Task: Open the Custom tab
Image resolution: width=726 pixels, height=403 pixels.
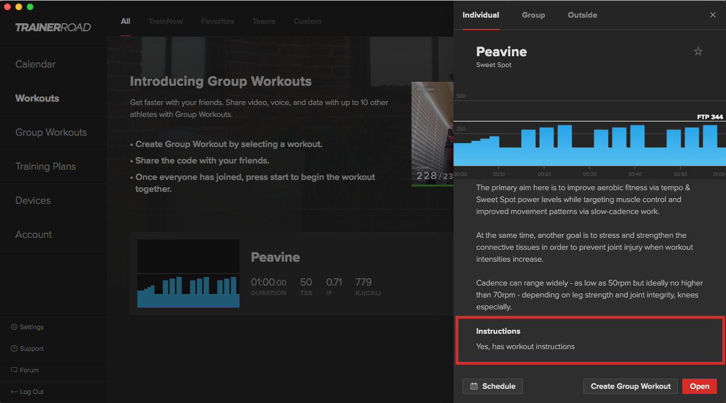Action: [x=308, y=21]
